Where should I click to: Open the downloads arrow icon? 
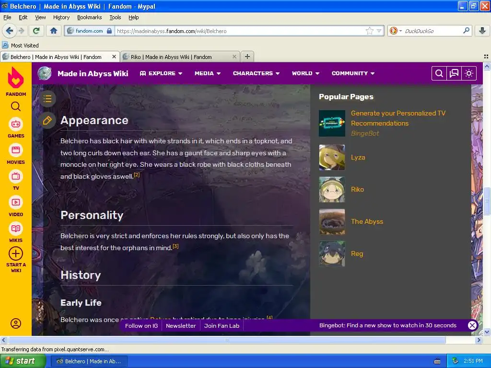coord(482,31)
